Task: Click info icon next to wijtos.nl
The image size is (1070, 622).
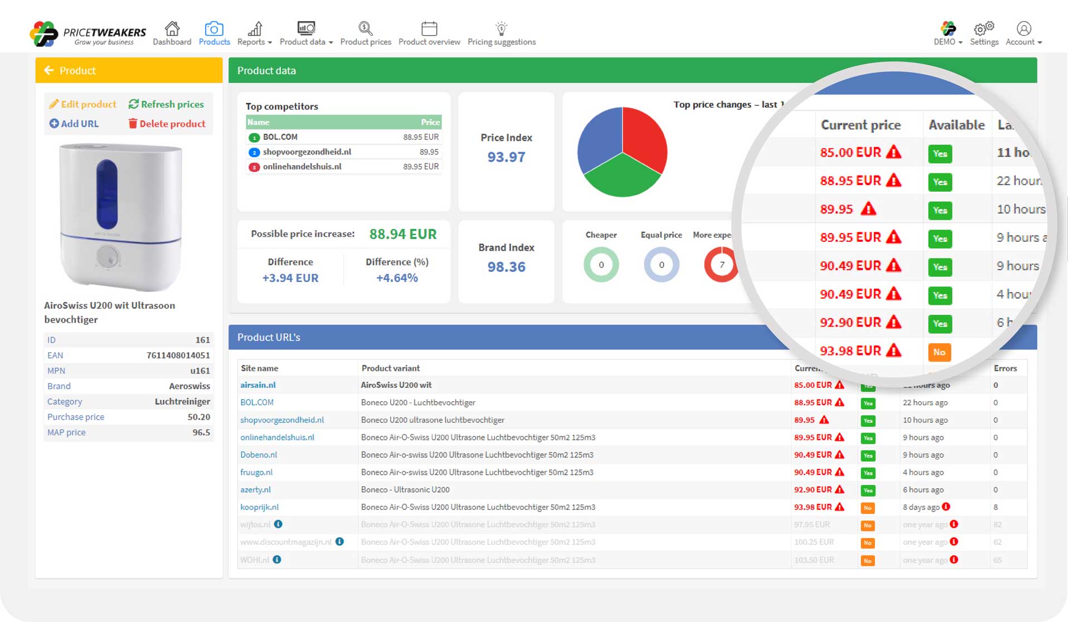Action: [x=278, y=524]
